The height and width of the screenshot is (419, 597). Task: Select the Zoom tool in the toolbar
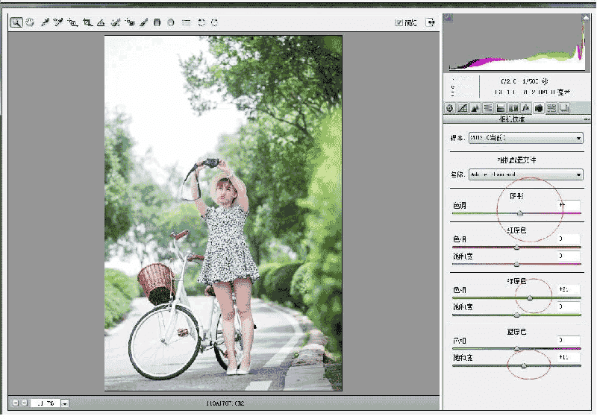coord(16,22)
